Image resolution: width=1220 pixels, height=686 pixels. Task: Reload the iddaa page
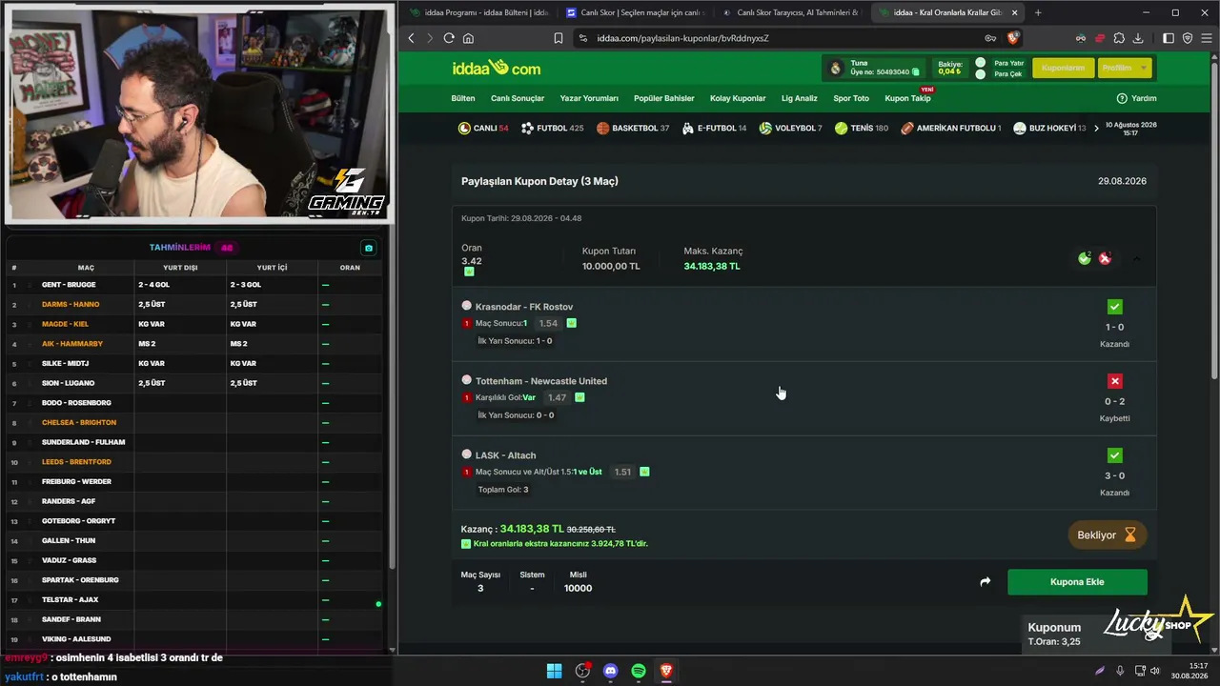click(x=449, y=38)
